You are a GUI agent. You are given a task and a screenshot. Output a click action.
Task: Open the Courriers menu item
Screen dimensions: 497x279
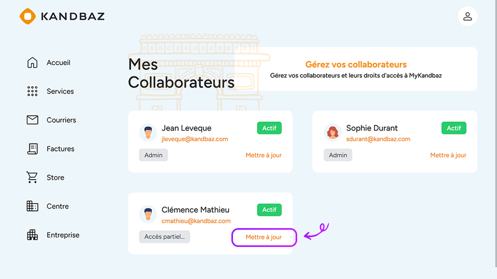pos(61,120)
